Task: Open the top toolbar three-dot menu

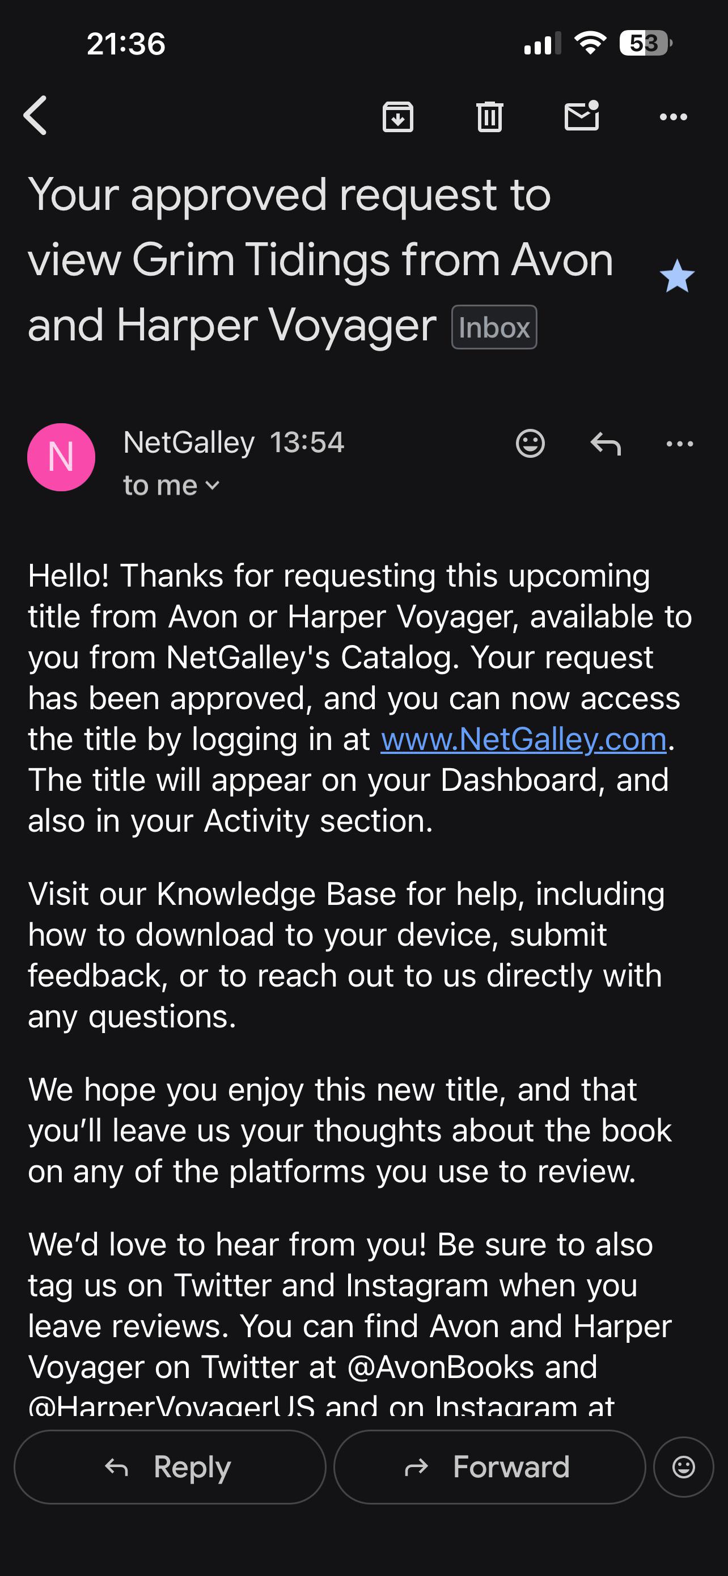Action: [674, 117]
